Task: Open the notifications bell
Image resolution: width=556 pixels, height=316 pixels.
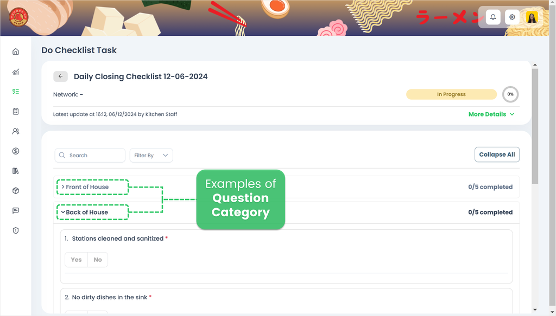Action: click(x=493, y=17)
